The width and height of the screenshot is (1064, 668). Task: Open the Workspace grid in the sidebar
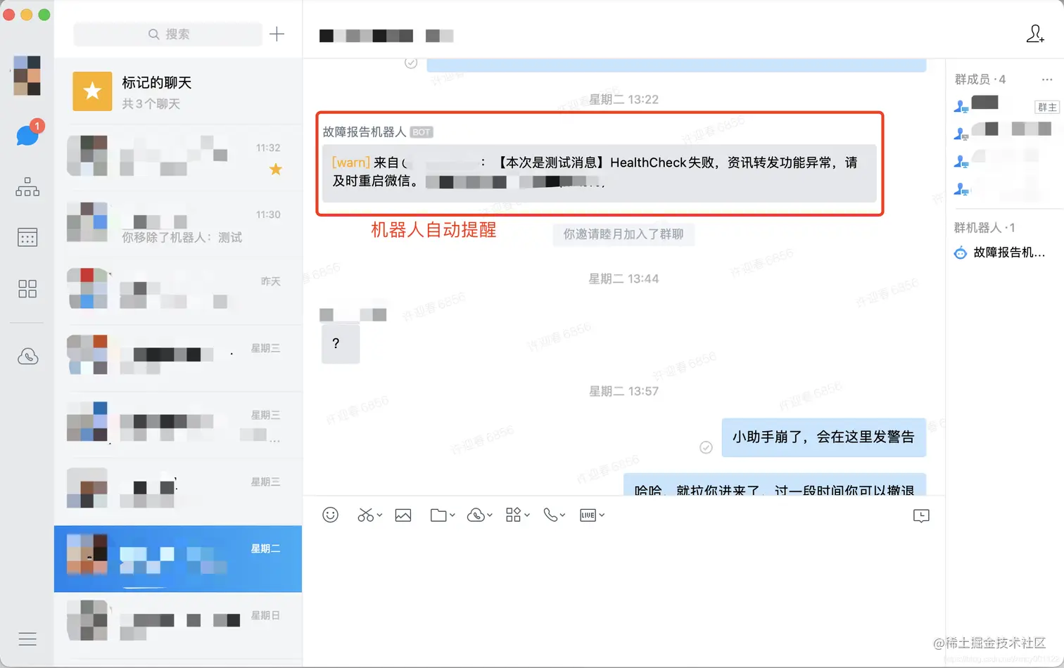(27, 288)
